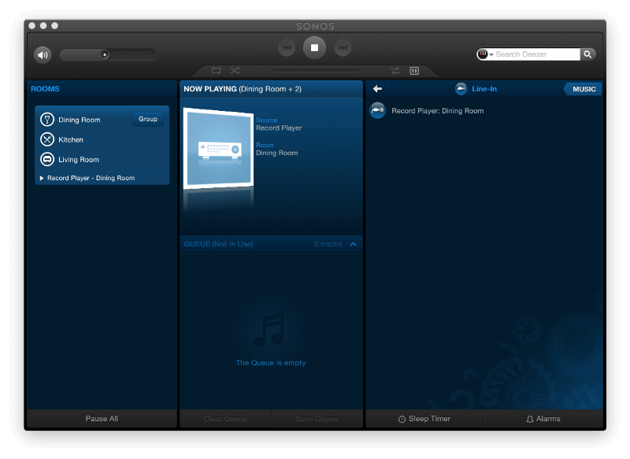630x459 pixels.
Task: Select the Kitchen room
Action: tap(71, 140)
